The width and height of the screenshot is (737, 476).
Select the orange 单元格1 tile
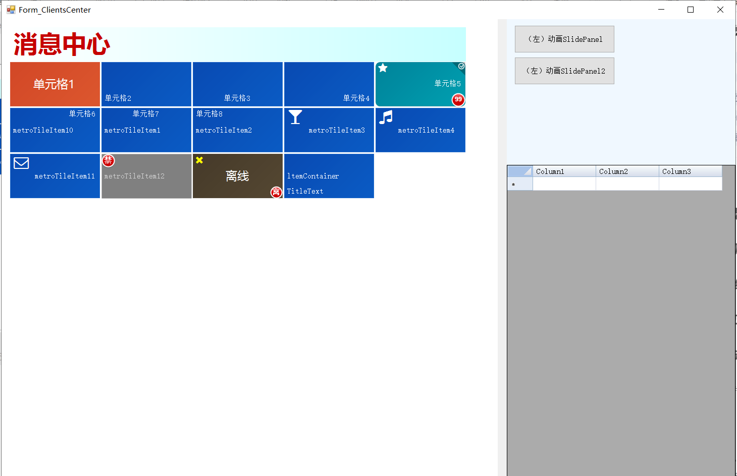pos(55,84)
